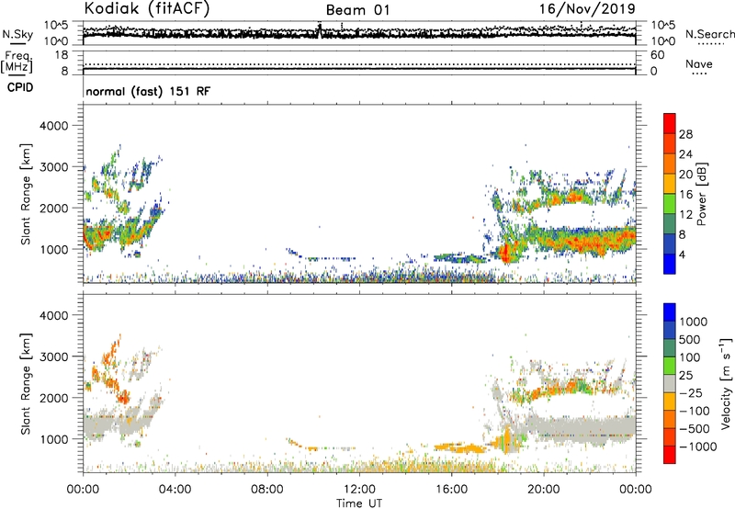Viewport: 735px width, 509px height.
Task: Click the 'Freq. [MHz]' axis label
Action: [17, 62]
